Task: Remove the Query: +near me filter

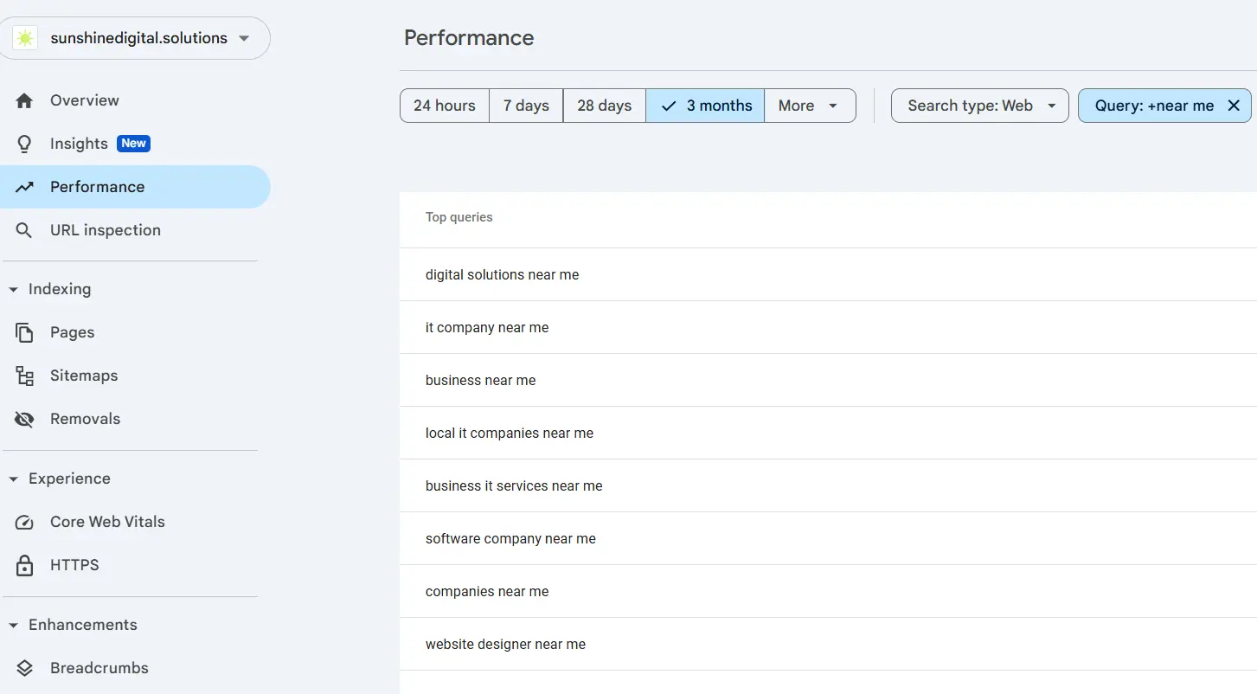Action: (1234, 105)
